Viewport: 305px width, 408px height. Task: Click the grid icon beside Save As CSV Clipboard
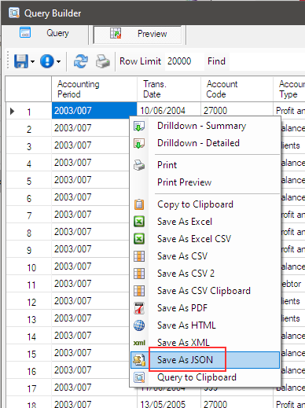pyautogui.click(x=139, y=291)
